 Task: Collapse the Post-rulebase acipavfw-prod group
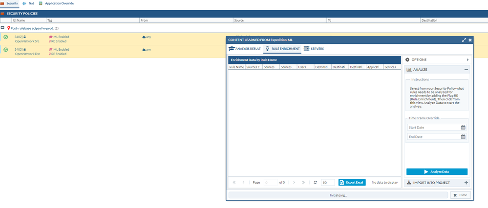tap(2, 28)
